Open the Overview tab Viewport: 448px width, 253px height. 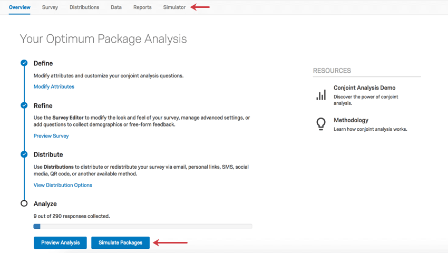click(x=20, y=7)
